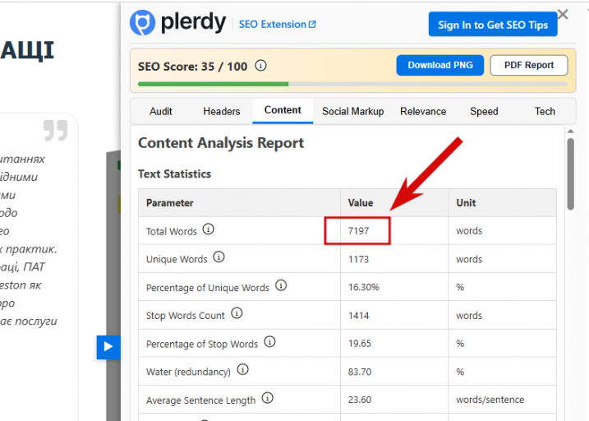The width and height of the screenshot is (589, 421).
Task: Click Sign In to Get SEO Tips
Action: (x=493, y=25)
